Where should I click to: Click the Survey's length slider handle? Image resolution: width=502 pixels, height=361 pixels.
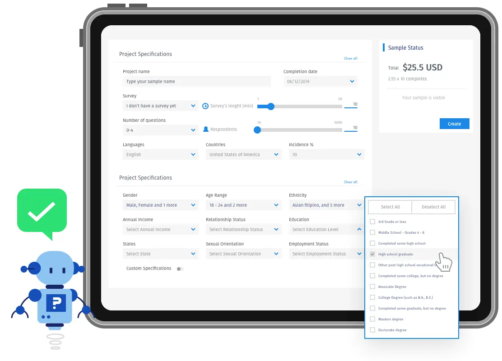click(271, 106)
